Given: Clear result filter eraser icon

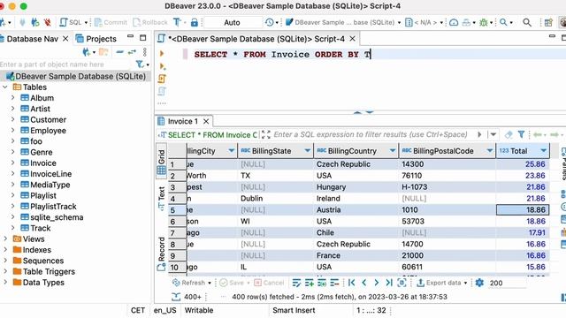Looking at the screenshot, I should pyautogui.click(x=509, y=134).
